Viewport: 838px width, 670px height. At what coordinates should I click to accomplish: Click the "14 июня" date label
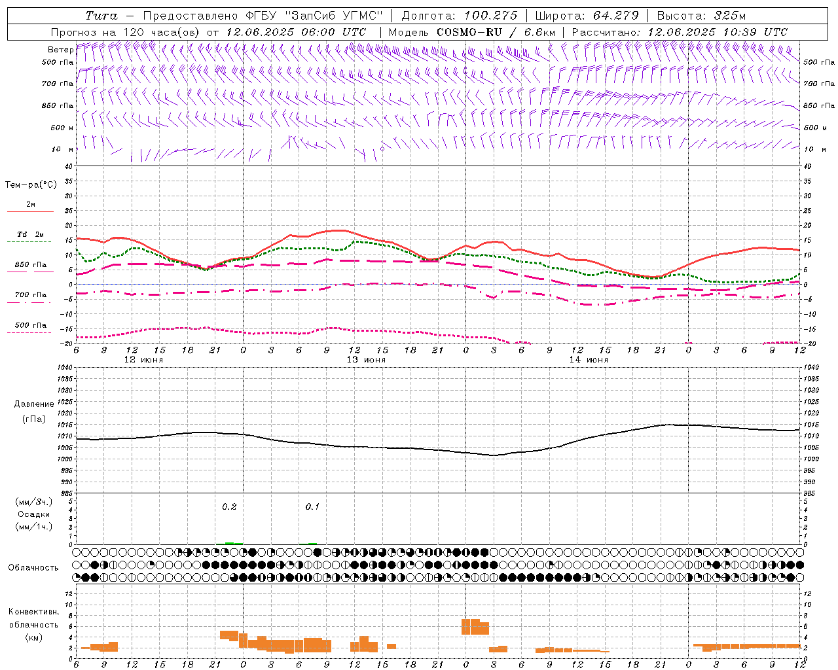point(589,360)
